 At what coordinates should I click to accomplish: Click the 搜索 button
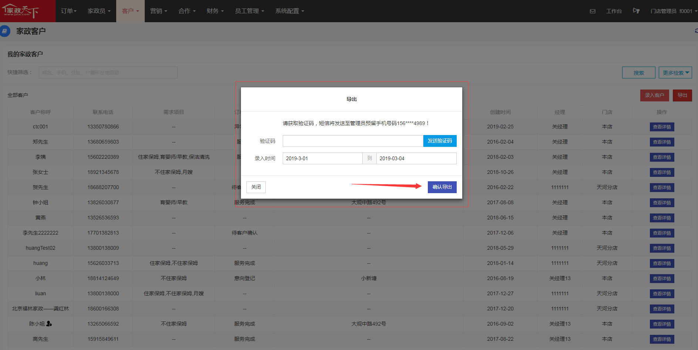pyautogui.click(x=639, y=73)
